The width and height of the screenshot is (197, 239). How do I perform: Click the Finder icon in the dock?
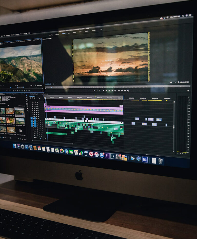pos(15,146)
